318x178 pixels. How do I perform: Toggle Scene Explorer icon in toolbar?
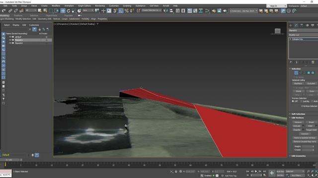[x=178, y=11]
